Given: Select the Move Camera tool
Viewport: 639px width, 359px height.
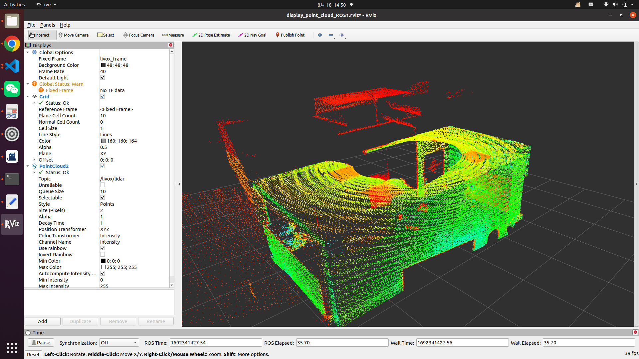Looking at the screenshot, I should click(x=73, y=35).
